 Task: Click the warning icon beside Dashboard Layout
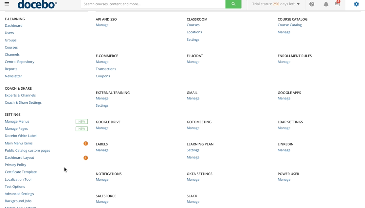point(86,158)
